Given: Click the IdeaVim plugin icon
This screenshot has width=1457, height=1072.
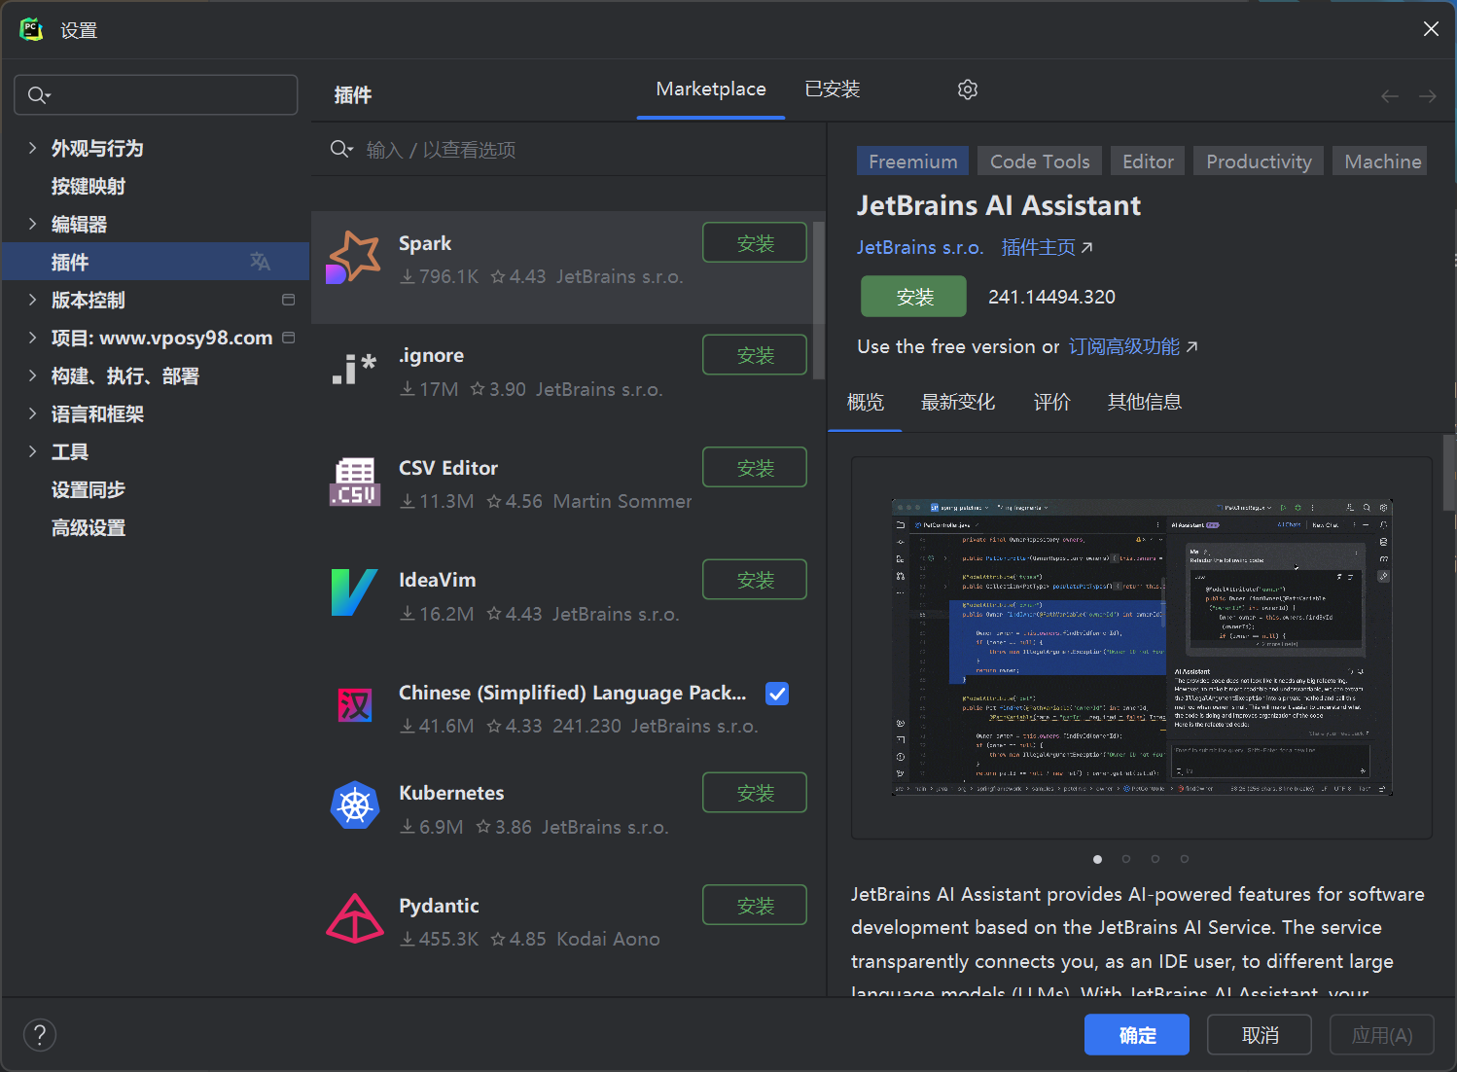Looking at the screenshot, I should pyautogui.click(x=354, y=592).
